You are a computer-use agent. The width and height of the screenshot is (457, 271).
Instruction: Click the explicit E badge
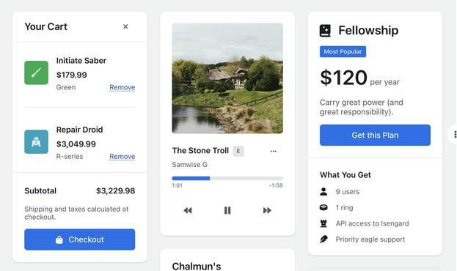pos(238,151)
